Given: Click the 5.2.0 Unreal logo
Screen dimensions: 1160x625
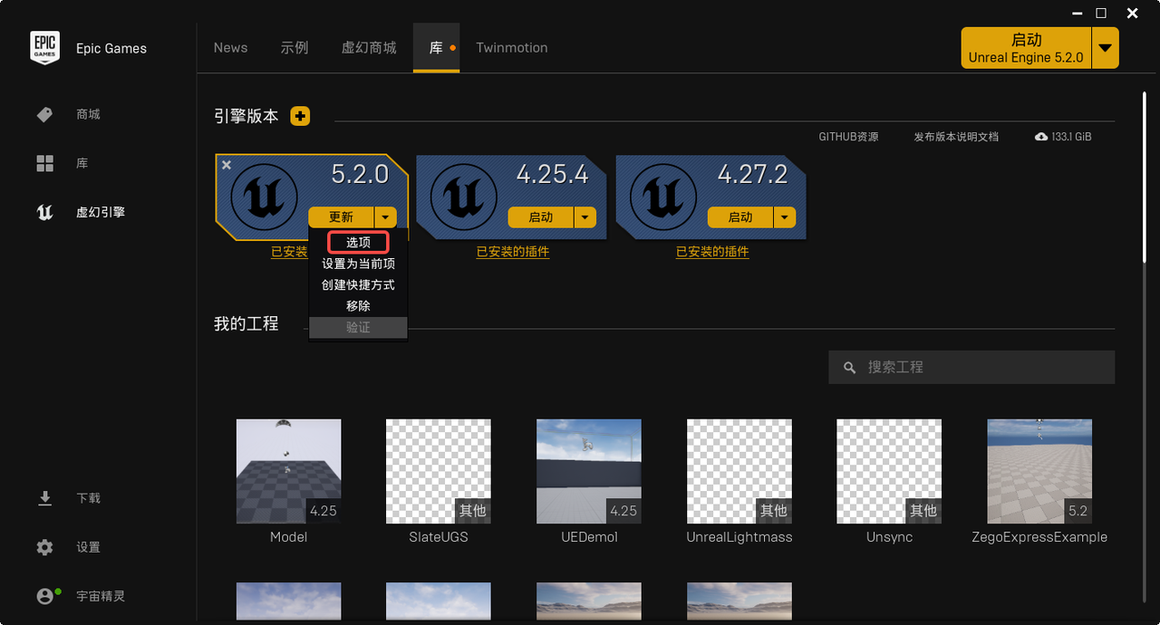Looking at the screenshot, I should [x=264, y=197].
